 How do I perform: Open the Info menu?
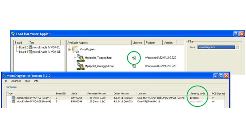(36, 81)
